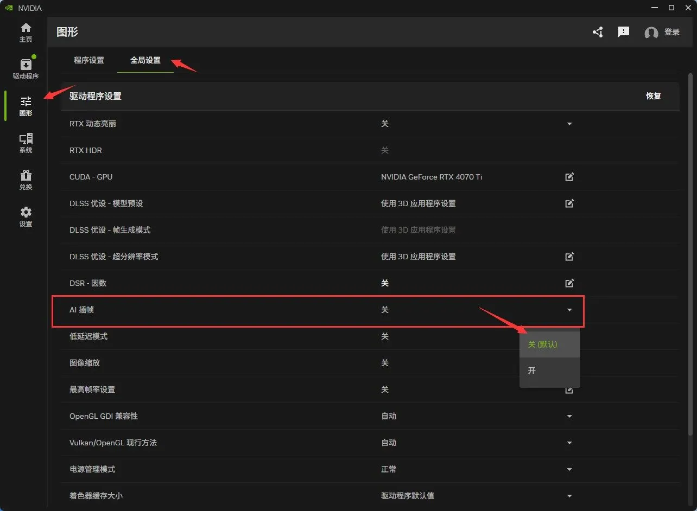Edit the CUDA - GPU setting
This screenshot has height=511, width=697.
tap(569, 177)
